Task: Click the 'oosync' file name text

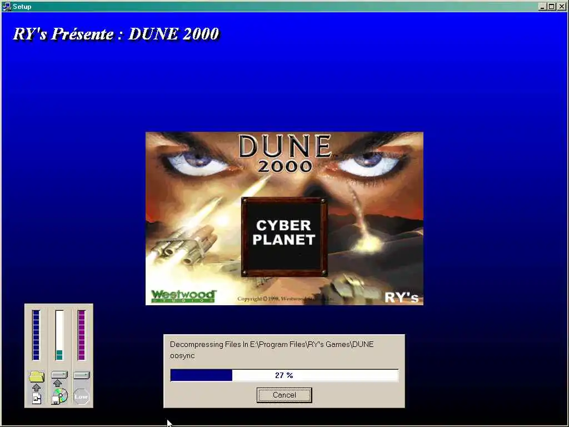Action: [182, 356]
